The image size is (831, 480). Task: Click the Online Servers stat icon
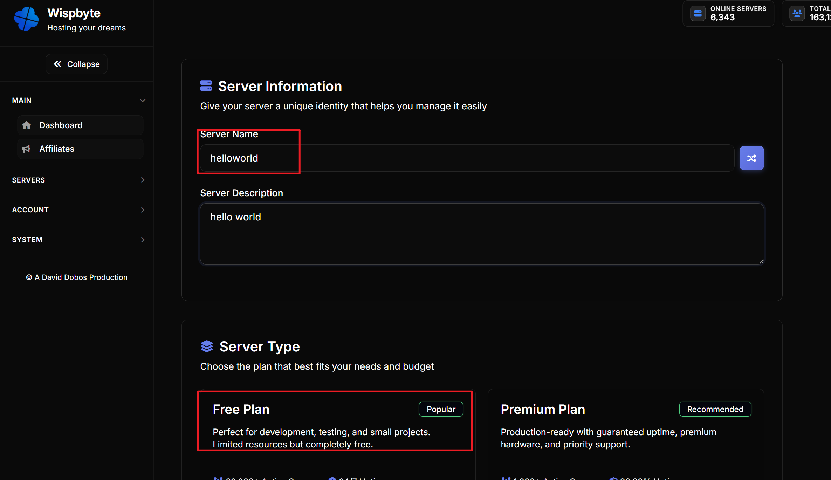tap(698, 14)
